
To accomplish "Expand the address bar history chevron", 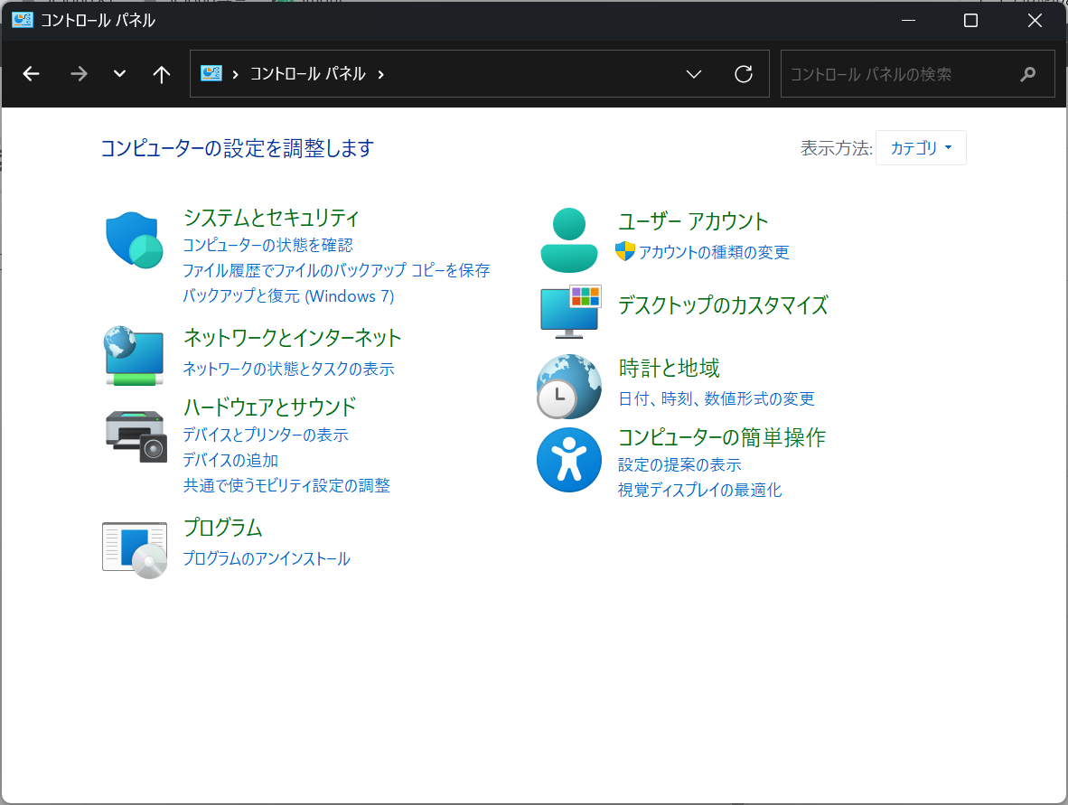I will pyautogui.click(x=693, y=75).
